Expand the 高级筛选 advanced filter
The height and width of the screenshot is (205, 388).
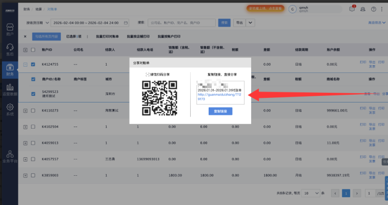coord(377,23)
